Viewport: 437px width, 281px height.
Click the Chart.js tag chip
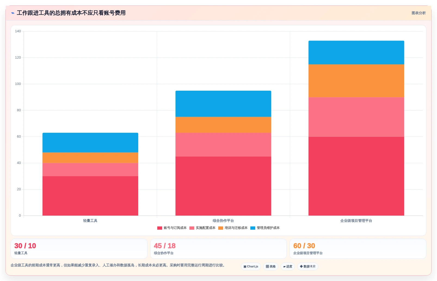[x=251, y=267]
